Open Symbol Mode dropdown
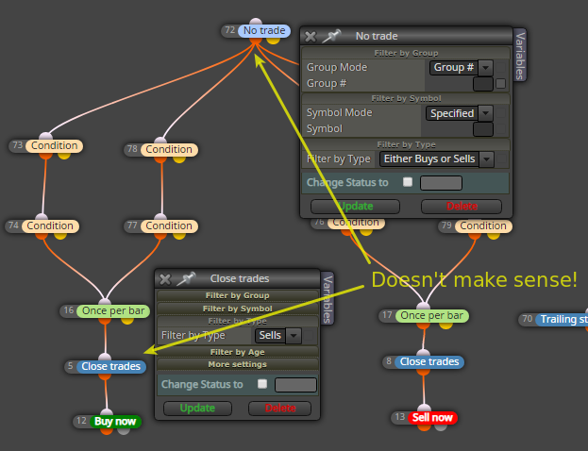The image size is (588, 451). [486, 113]
